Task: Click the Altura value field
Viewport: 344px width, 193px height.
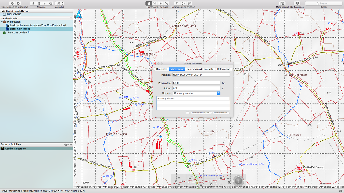Action: pyautogui.click(x=196, y=88)
